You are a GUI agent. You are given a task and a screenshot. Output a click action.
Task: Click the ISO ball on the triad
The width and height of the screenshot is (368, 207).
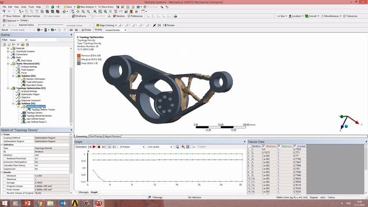[x=346, y=126]
